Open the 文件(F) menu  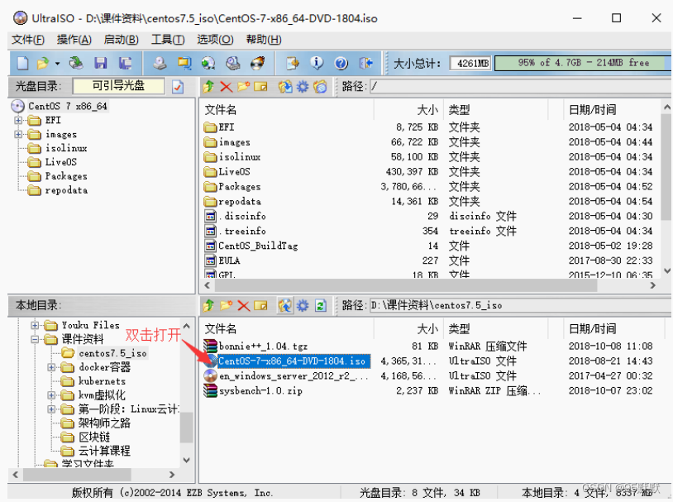point(28,40)
